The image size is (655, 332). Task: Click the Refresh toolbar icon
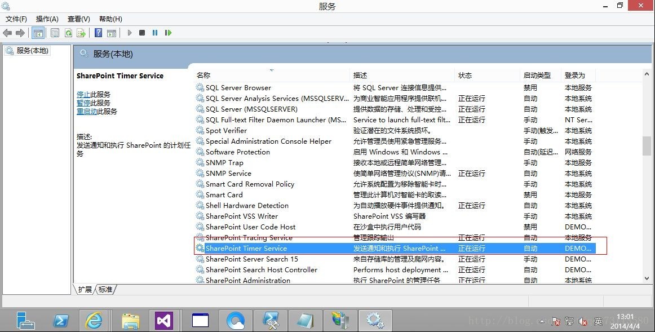[69, 33]
